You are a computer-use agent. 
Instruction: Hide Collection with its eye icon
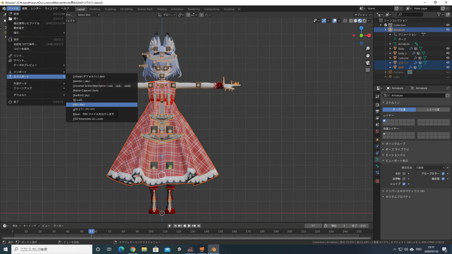coord(447,25)
